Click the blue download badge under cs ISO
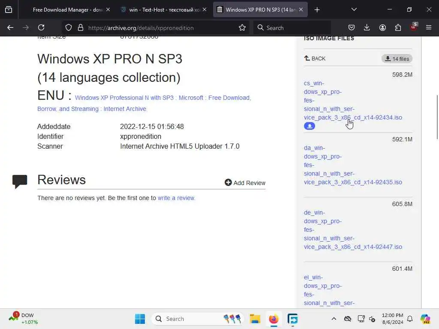 (x=310, y=126)
